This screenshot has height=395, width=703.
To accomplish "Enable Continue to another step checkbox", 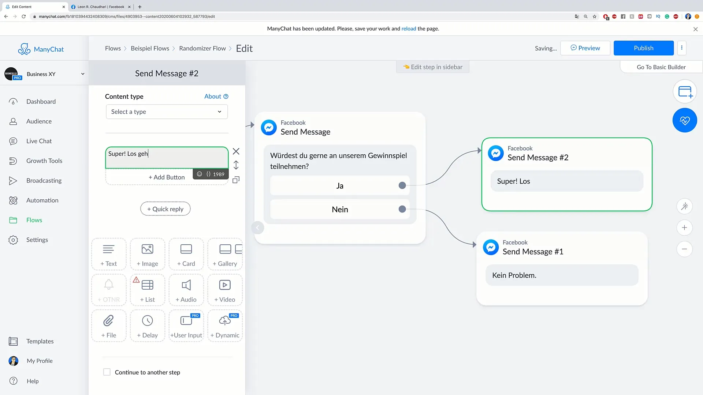I will pos(106,372).
